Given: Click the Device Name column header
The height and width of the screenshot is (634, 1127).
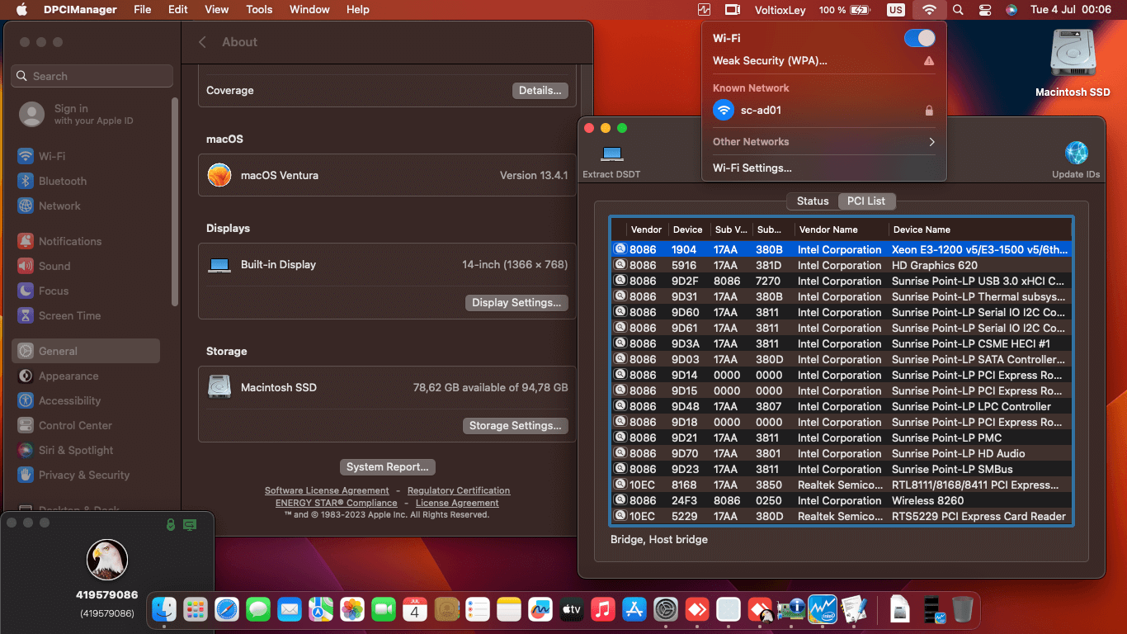Looking at the screenshot, I should click(980, 229).
